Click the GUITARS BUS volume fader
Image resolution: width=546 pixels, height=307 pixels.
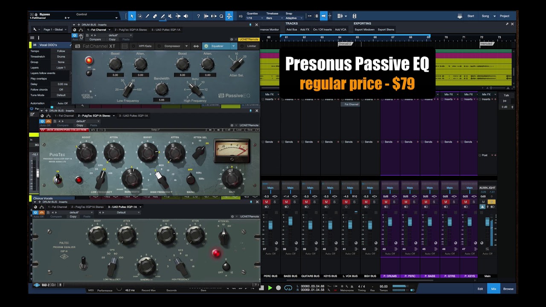(310, 225)
